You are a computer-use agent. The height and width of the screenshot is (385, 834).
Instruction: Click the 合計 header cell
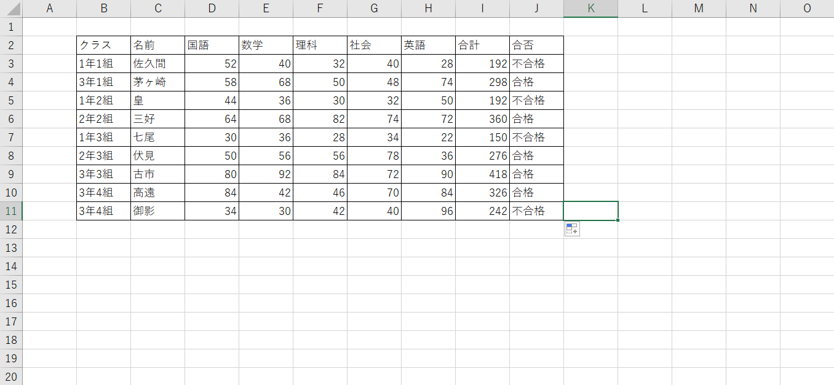point(483,45)
